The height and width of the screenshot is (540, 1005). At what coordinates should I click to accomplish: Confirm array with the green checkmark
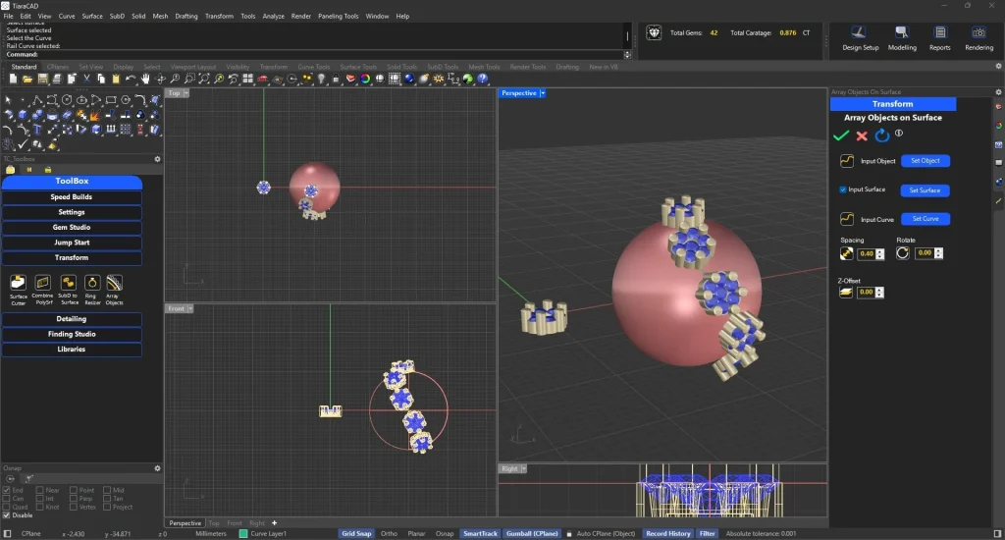pyautogui.click(x=840, y=135)
